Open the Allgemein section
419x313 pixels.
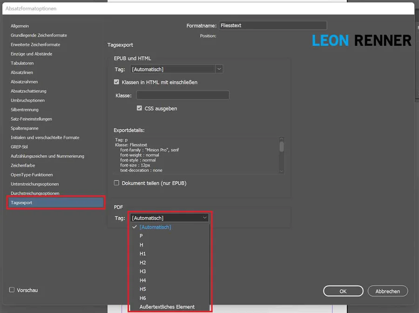(x=20, y=26)
